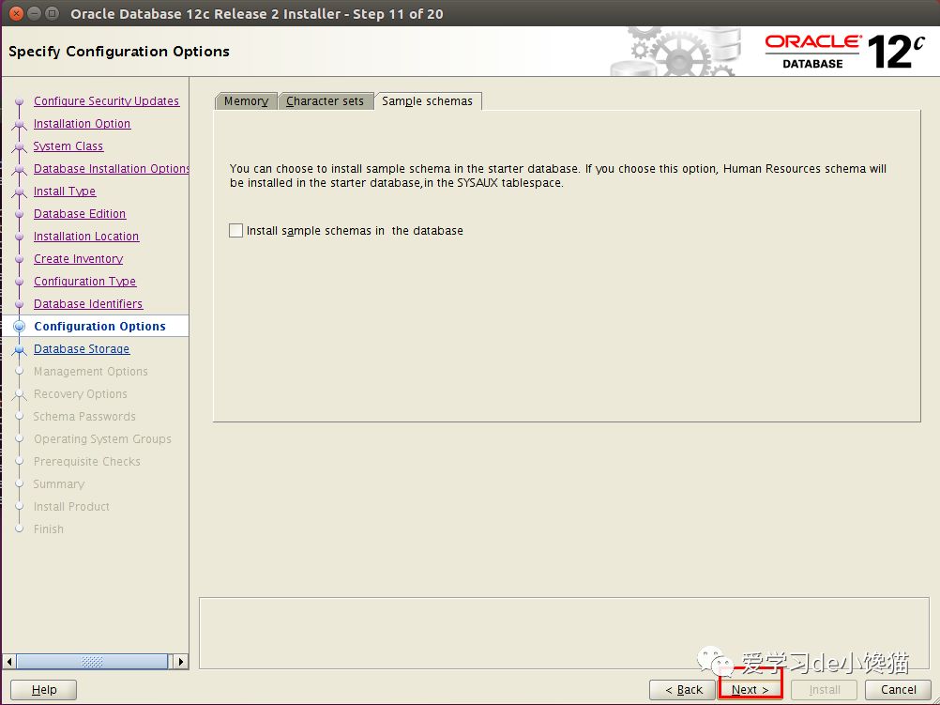Click the Specify Configuration Options heading
The image size is (940, 705).
pos(119,52)
